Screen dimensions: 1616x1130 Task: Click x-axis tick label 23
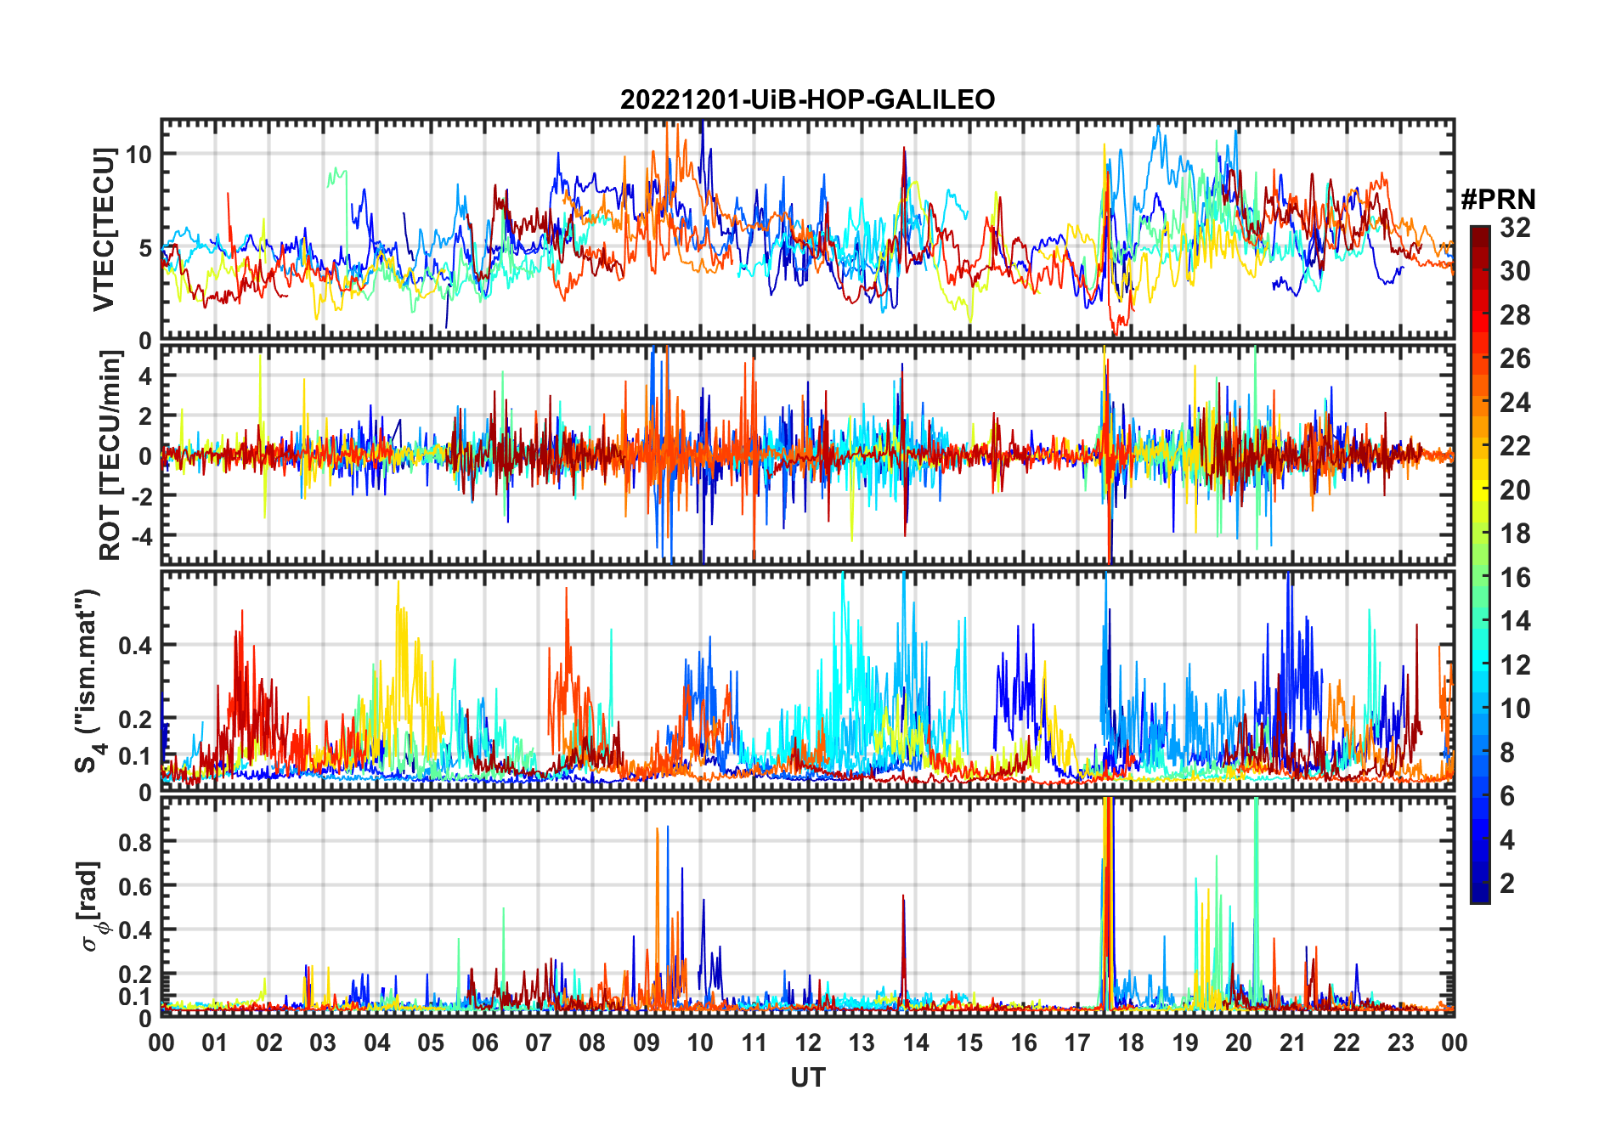click(x=1400, y=1042)
